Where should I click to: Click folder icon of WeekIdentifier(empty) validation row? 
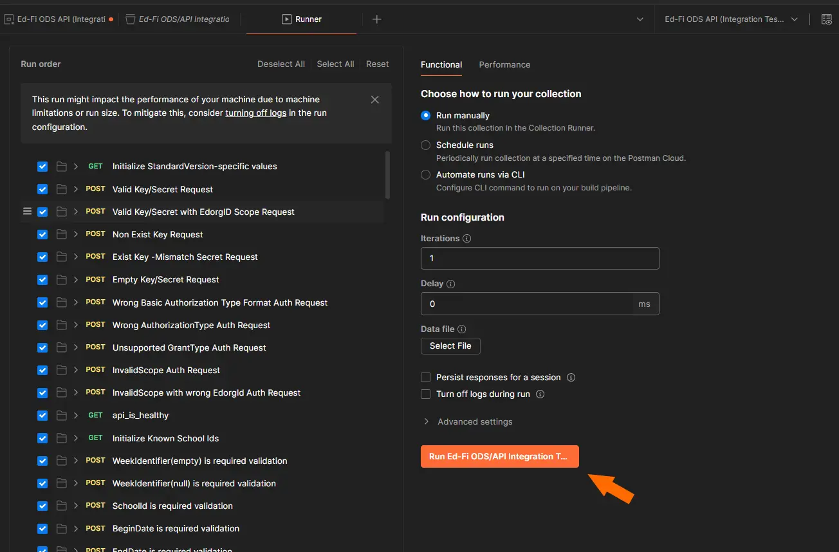coord(61,461)
